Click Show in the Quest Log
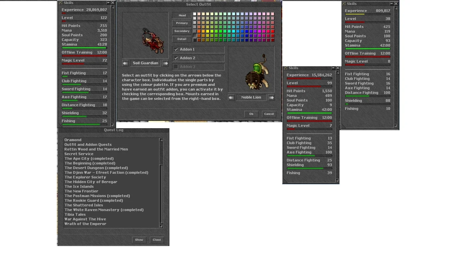Image resolution: width=456 pixels, height=257 pixels. tap(139, 240)
